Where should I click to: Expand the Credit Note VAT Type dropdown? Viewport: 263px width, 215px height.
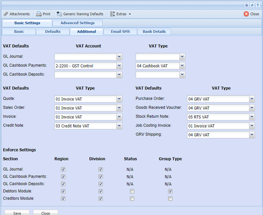click(x=119, y=126)
